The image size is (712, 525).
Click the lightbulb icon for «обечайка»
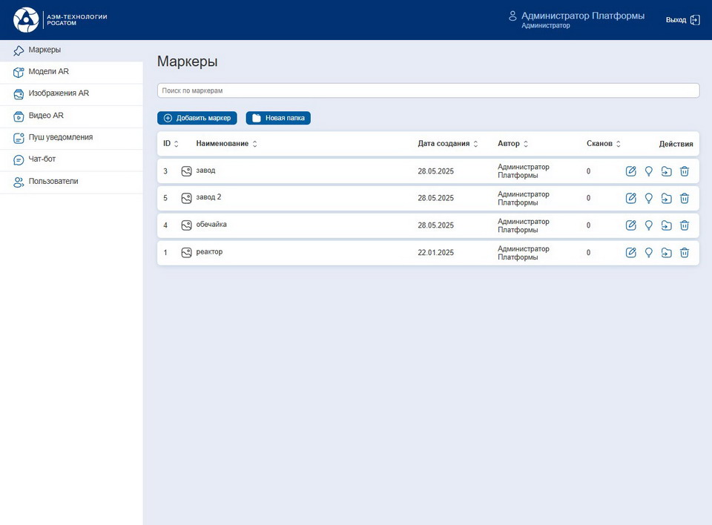pyautogui.click(x=649, y=225)
